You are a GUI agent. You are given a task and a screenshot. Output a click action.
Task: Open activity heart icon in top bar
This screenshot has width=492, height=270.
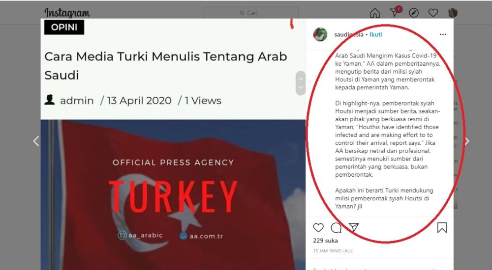coord(433,13)
